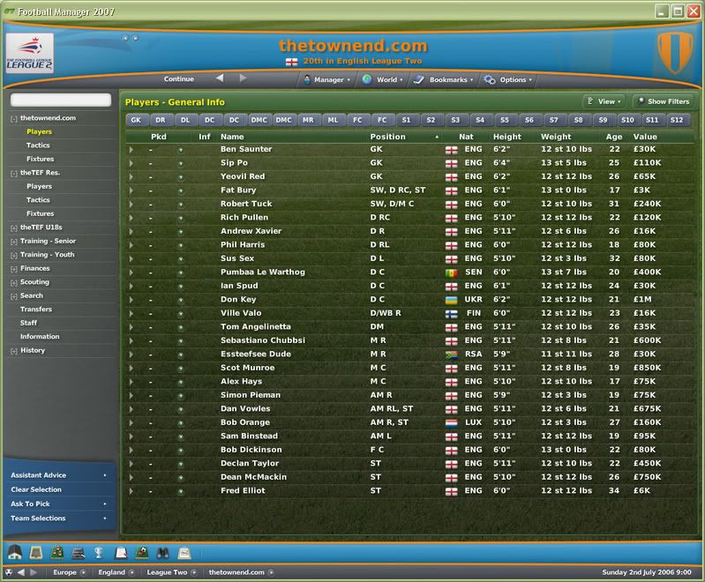
Task: Expand row arrow for Yeovil Red
Action: [131, 177]
